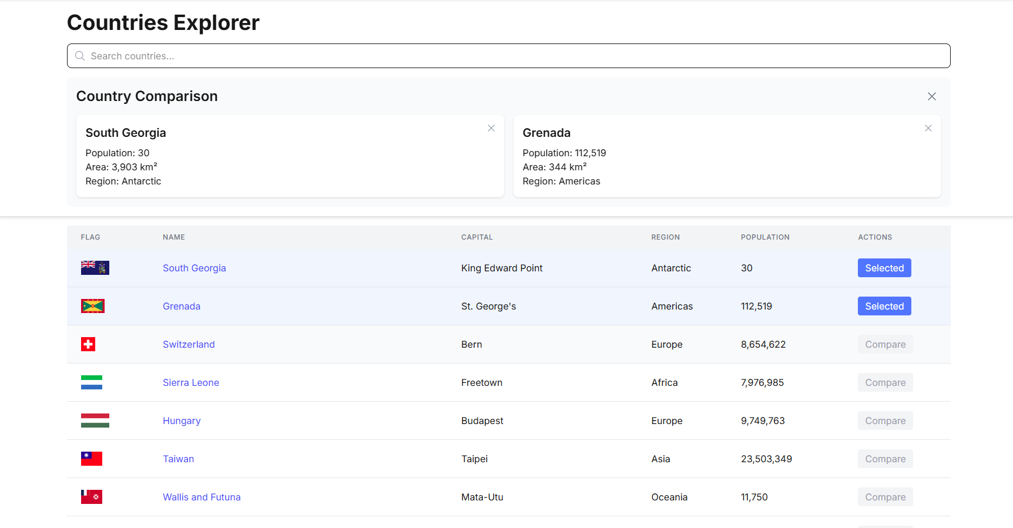Click the Hungary flag icon
The width and height of the screenshot is (1013, 528).
(x=95, y=421)
